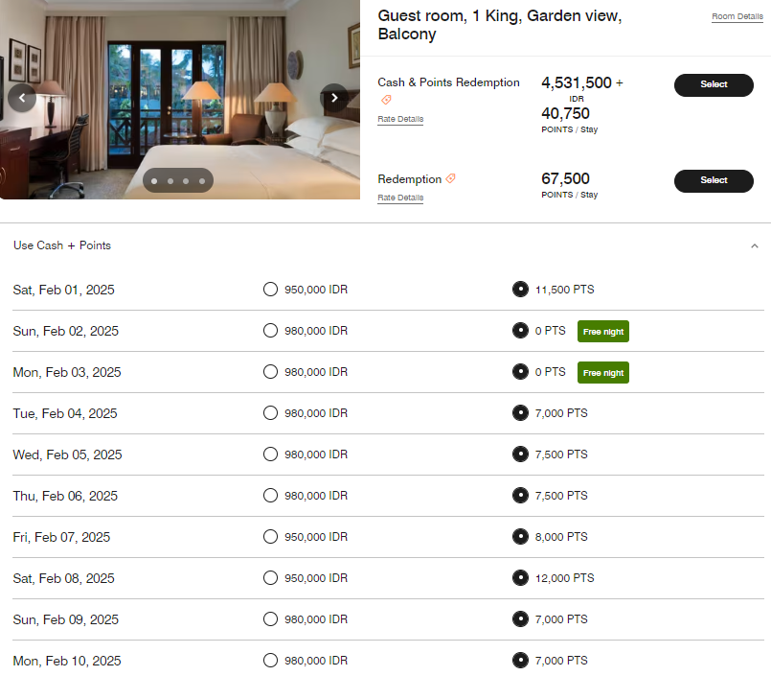Open the Room Details link
The height and width of the screenshot is (676, 771).
pos(737,16)
